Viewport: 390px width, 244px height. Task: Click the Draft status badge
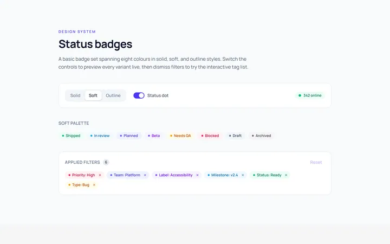[235, 136]
